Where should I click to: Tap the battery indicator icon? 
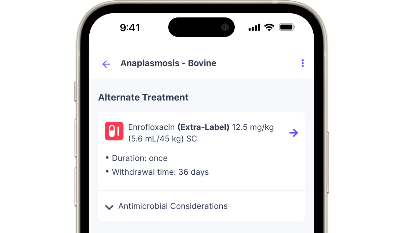click(x=286, y=27)
